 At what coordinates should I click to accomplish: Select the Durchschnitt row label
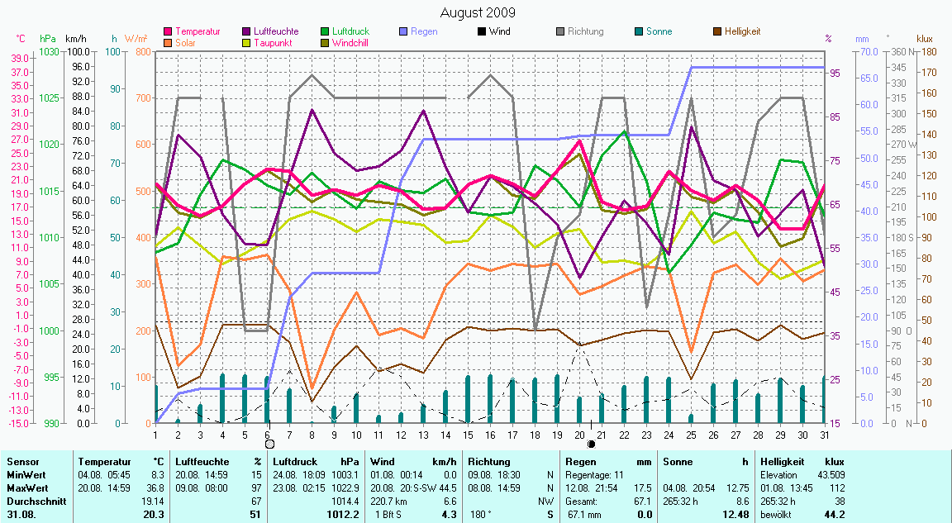tap(33, 501)
